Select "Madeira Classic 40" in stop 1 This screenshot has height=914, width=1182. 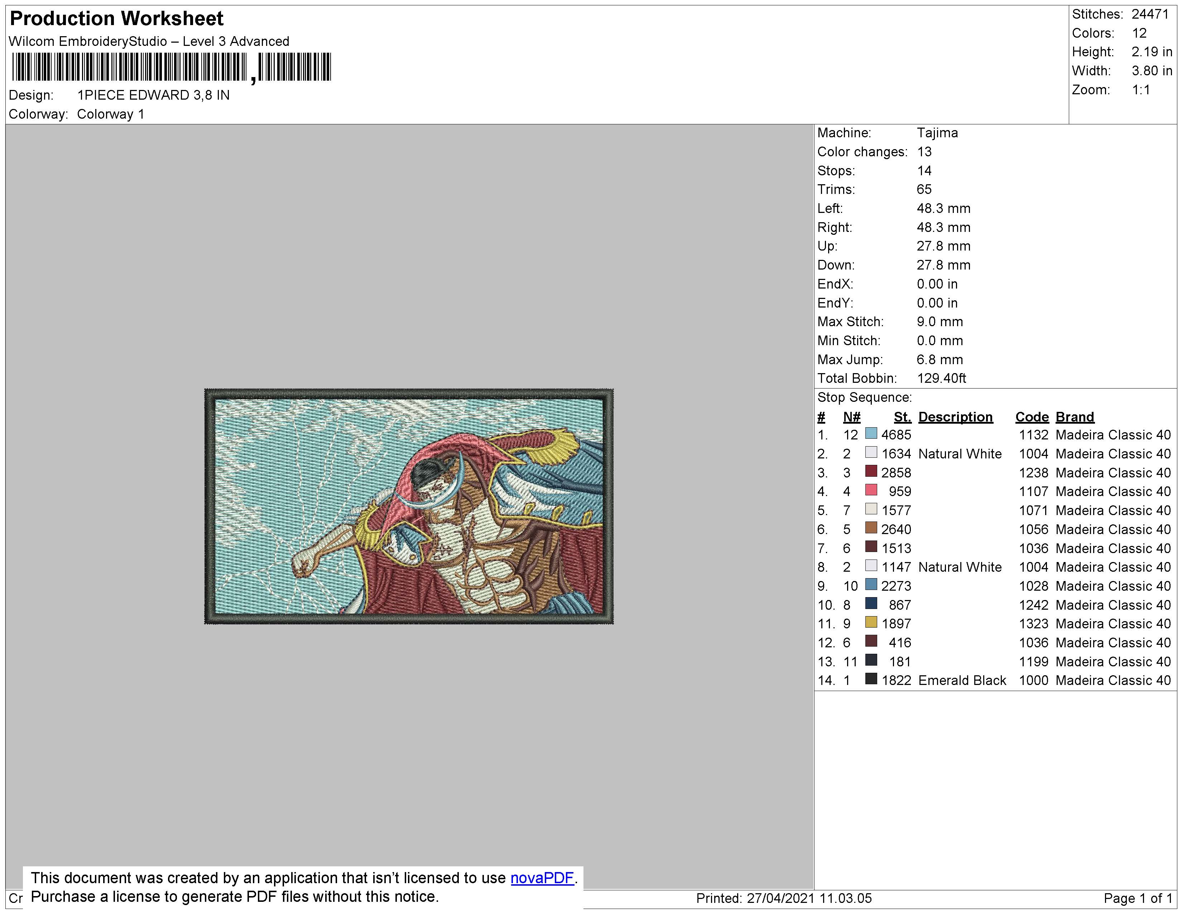tap(1113, 435)
